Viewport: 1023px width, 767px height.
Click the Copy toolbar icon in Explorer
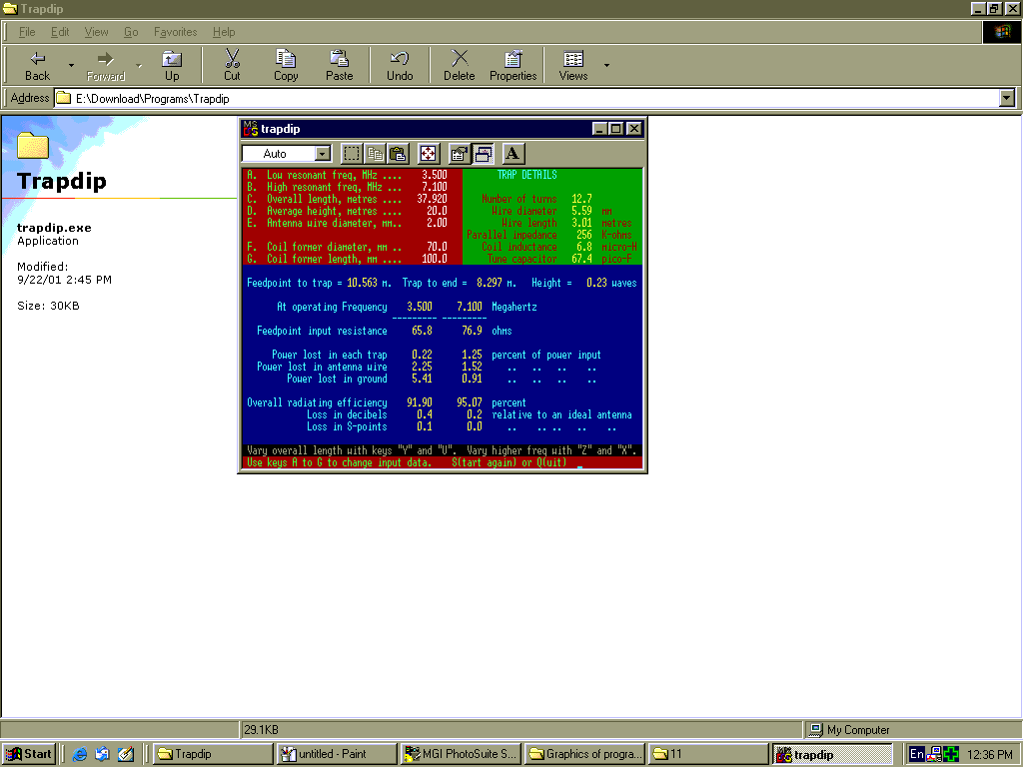tap(285, 66)
